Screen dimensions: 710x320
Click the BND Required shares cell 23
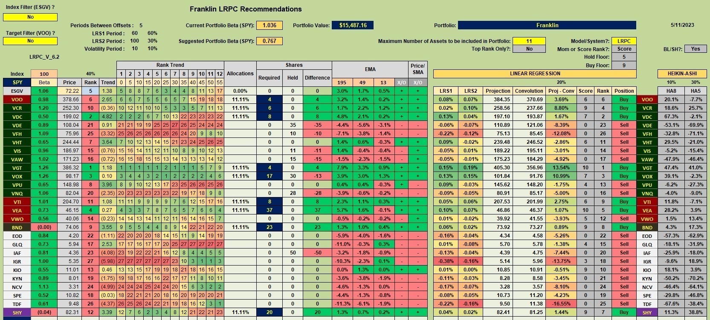[x=270, y=227]
